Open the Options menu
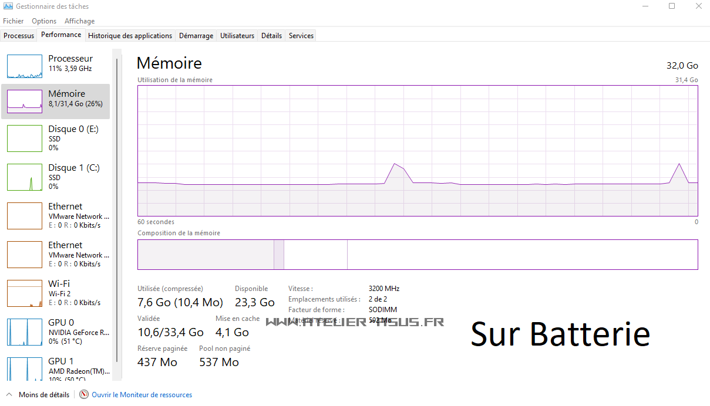The image size is (710, 406). 44,21
